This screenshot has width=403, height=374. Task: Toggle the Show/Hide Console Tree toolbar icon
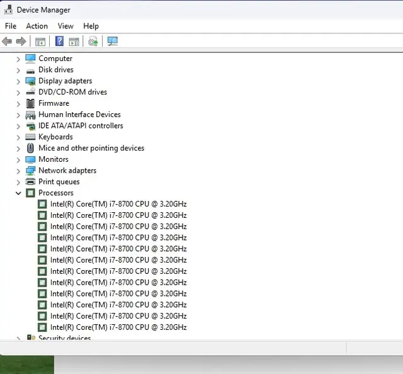click(x=40, y=42)
